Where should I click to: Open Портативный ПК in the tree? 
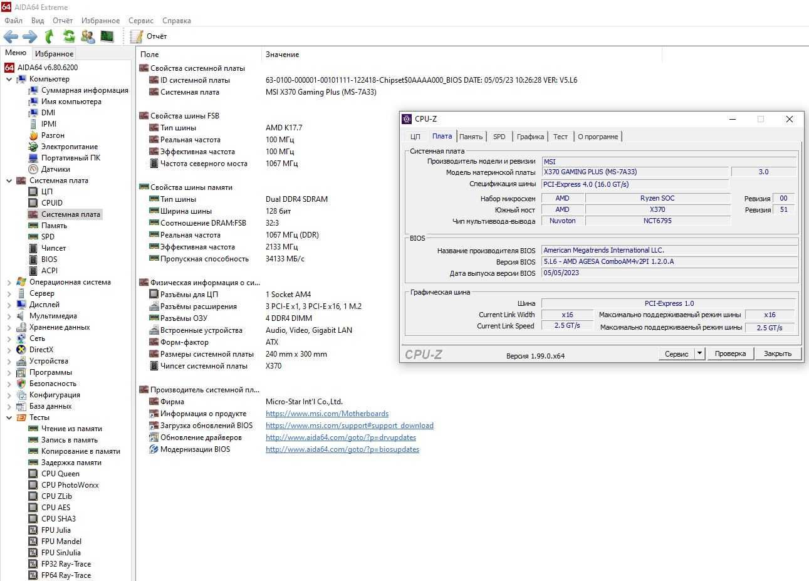tap(71, 158)
